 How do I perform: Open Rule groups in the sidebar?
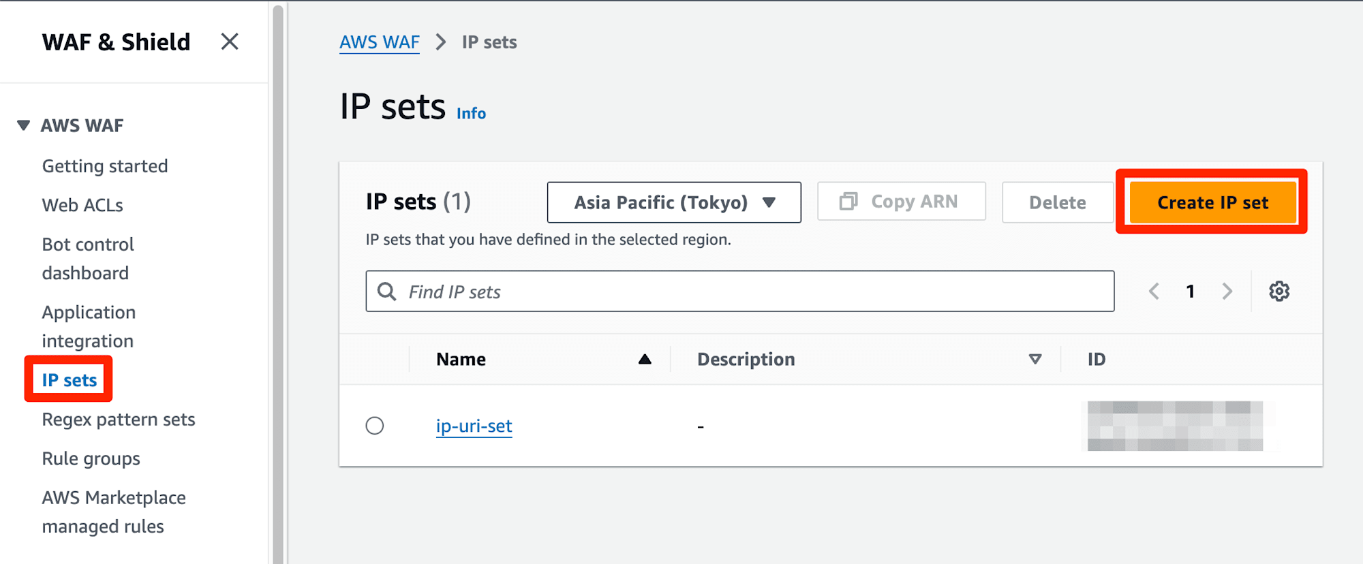[x=91, y=459]
